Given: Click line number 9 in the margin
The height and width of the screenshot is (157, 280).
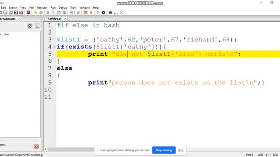Looking at the screenshot, I should click(x=49, y=82).
